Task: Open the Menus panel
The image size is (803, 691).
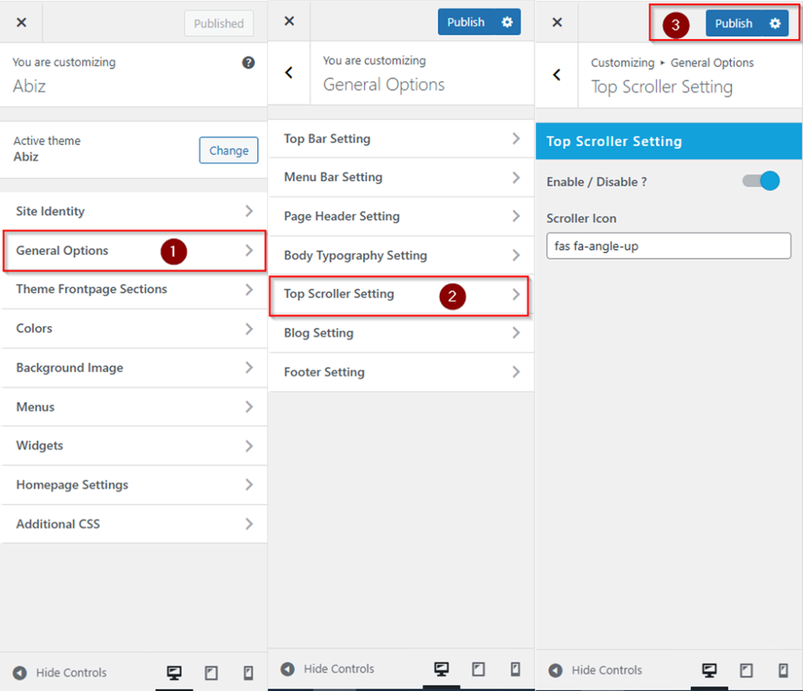Action: tap(133, 407)
